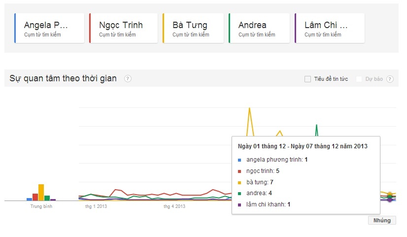This screenshot has width=407, height=237.
Task: Click the red bar in the Trung bình chart
Action: point(35,197)
